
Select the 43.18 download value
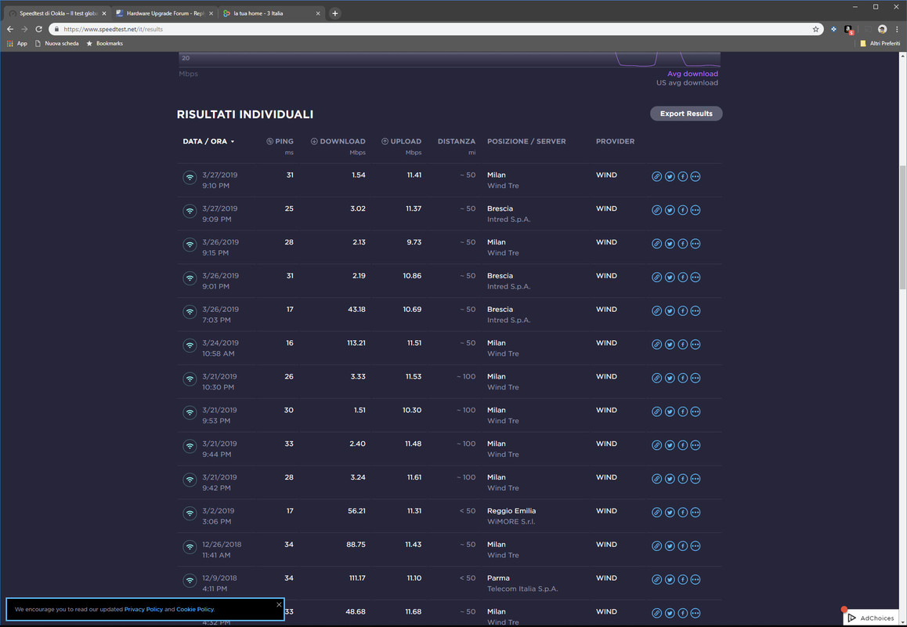coord(356,309)
